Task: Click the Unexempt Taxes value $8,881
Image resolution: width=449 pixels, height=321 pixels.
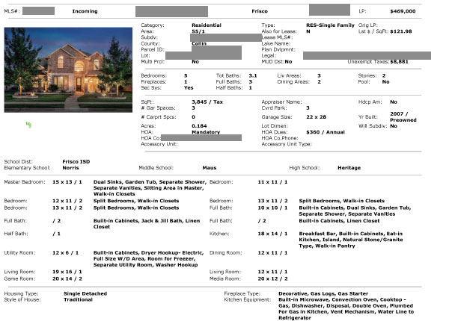Action: (x=399, y=61)
